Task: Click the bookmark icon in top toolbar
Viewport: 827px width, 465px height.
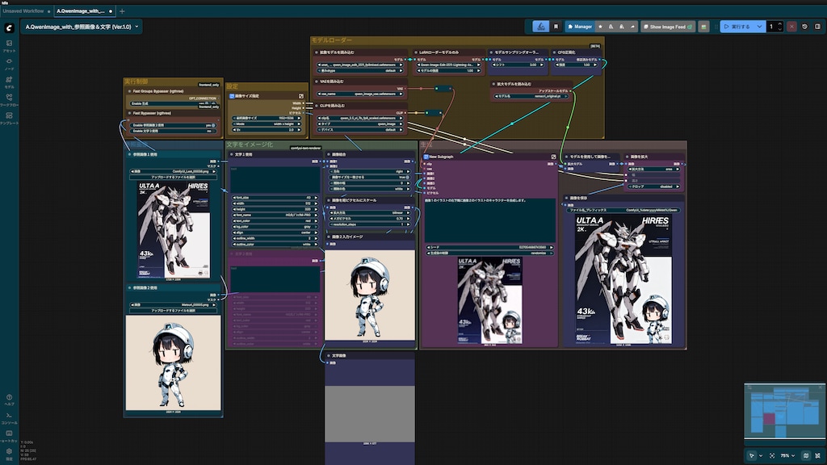Action: [556, 27]
